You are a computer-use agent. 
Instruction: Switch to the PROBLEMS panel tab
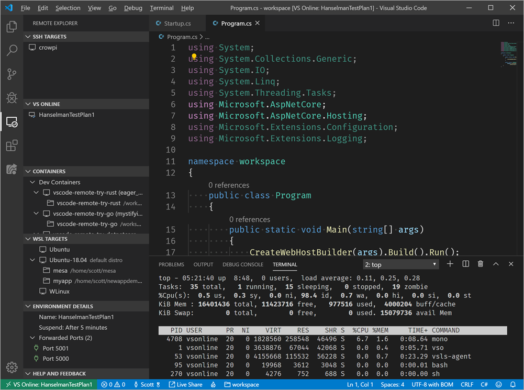click(x=171, y=264)
